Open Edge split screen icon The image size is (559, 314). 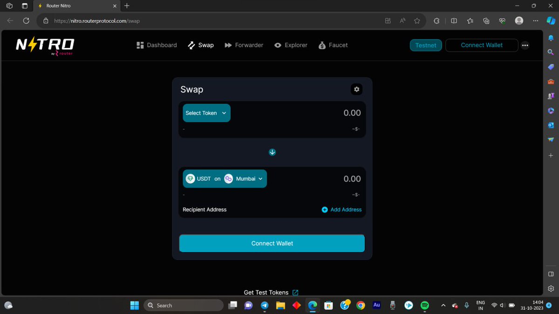454,21
